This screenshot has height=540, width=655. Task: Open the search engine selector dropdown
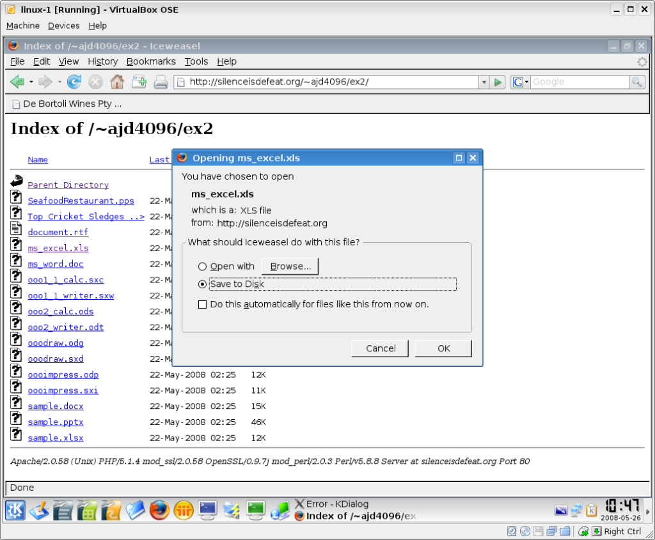click(521, 82)
